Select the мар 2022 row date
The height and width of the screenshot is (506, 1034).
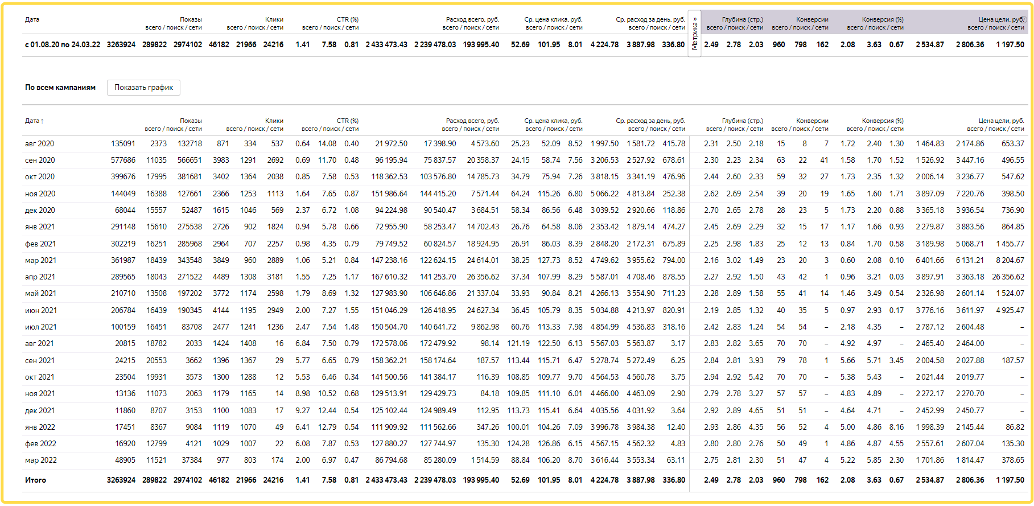click(41, 460)
